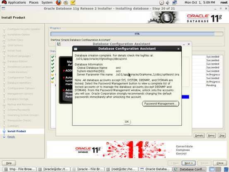
Task: Open Password Management dialog
Action: tap(161, 104)
